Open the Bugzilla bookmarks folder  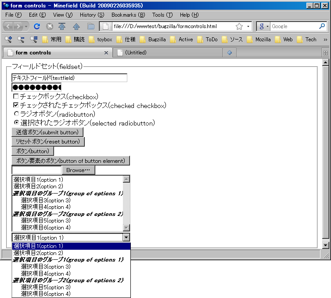pyautogui.click(x=153, y=39)
